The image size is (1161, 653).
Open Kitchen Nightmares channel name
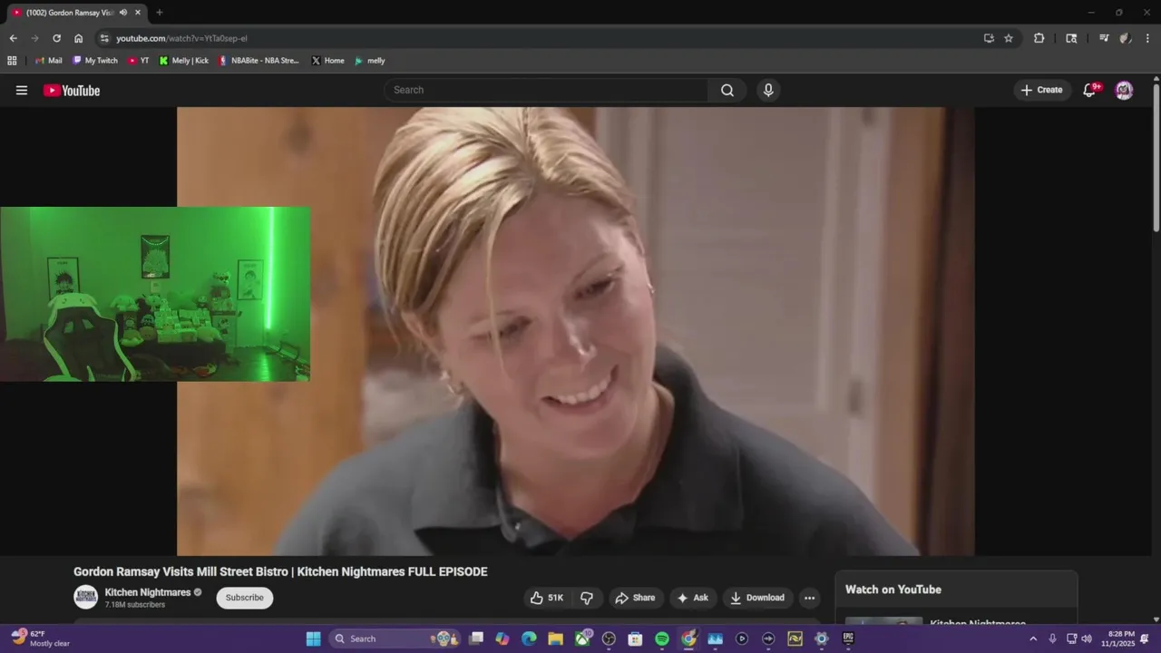[x=148, y=592]
